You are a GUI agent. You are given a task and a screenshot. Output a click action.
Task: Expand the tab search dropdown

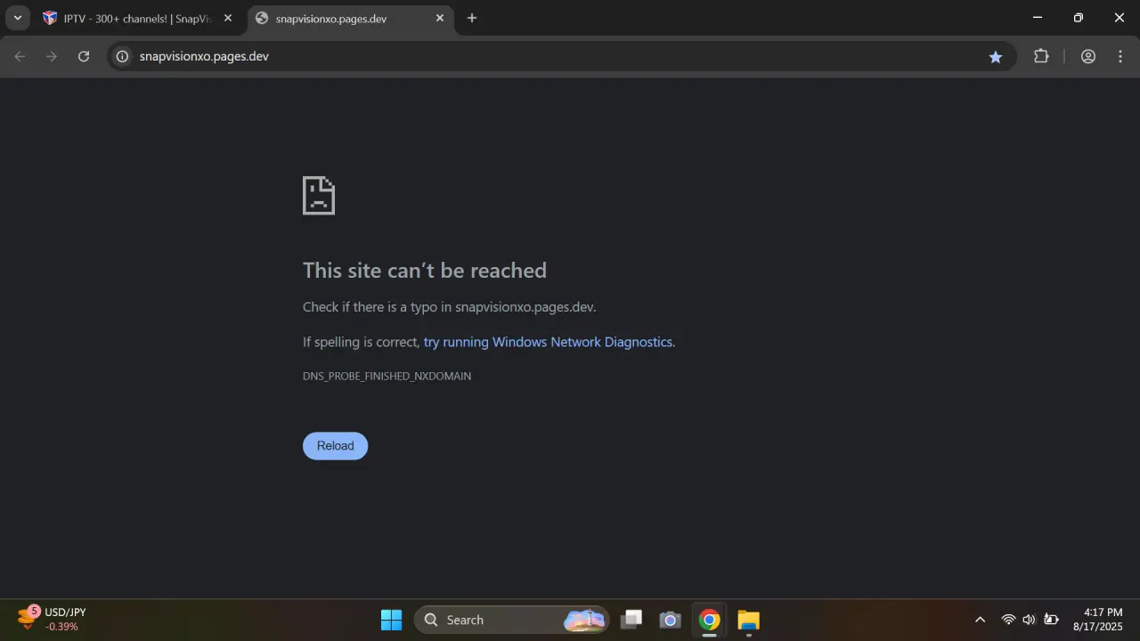click(x=17, y=18)
